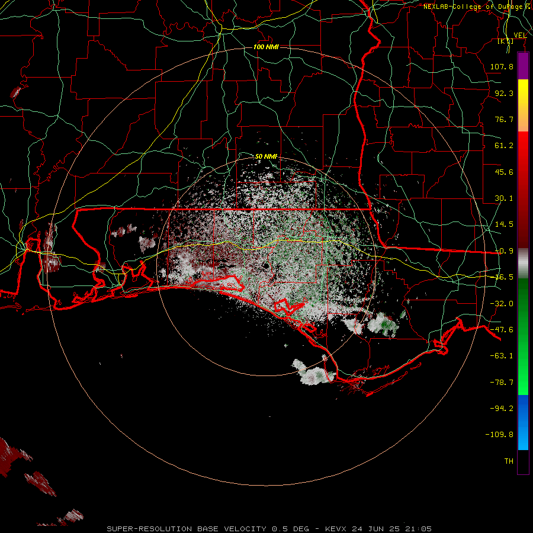Click the 92.3 legend value
The height and width of the screenshot is (533, 533).
point(504,93)
